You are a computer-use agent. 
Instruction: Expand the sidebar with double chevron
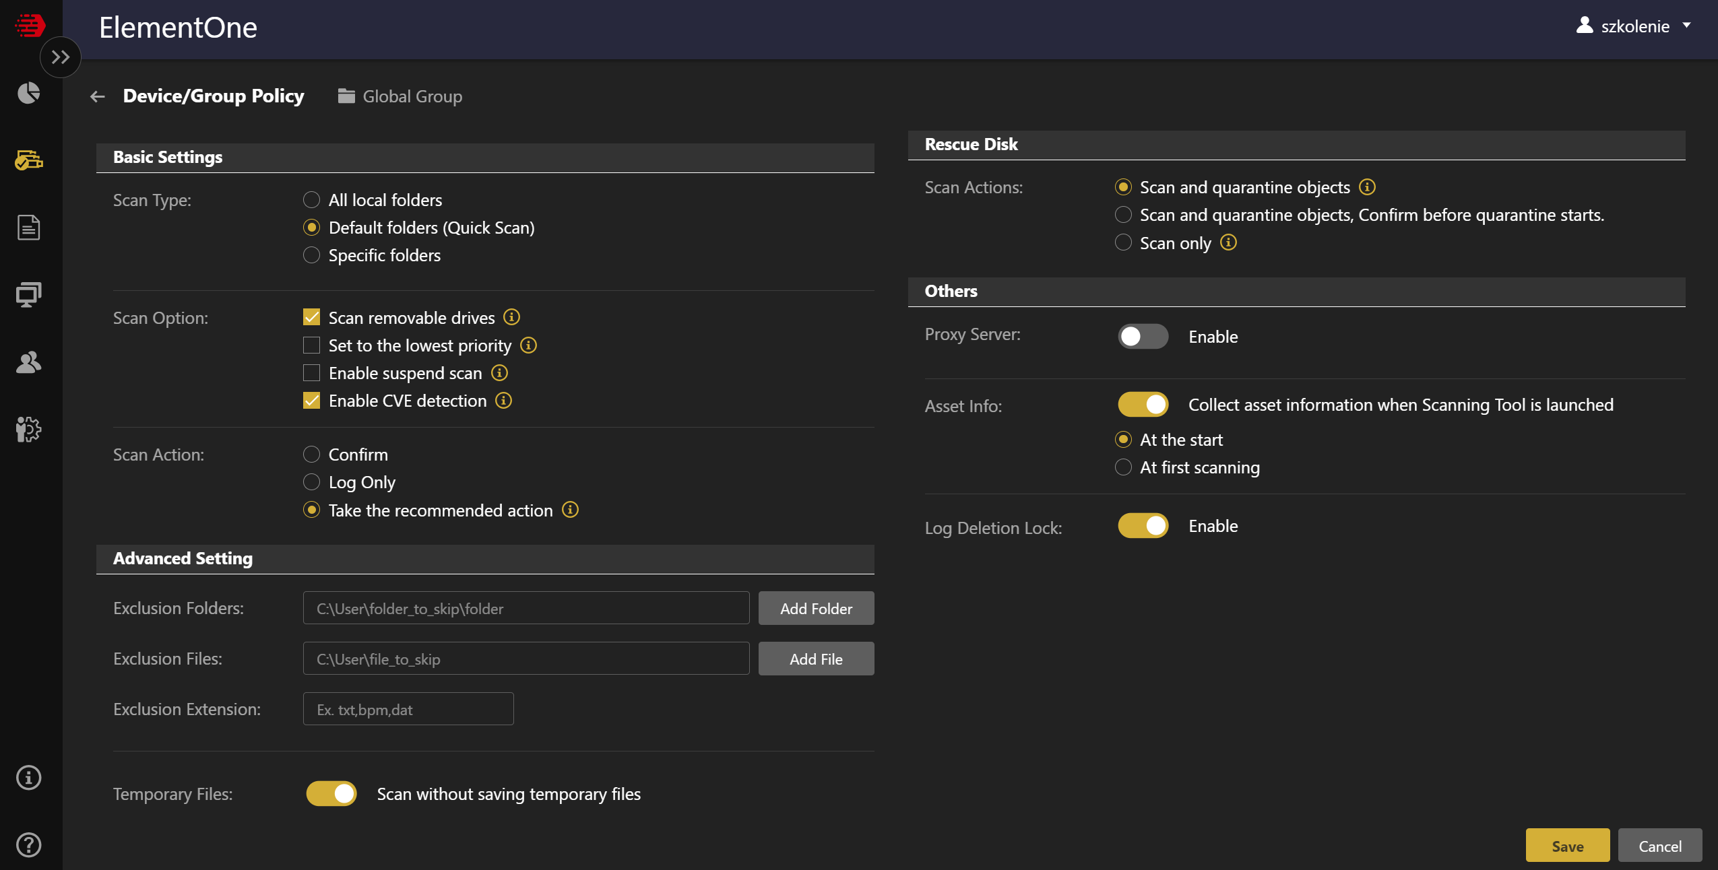(61, 57)
